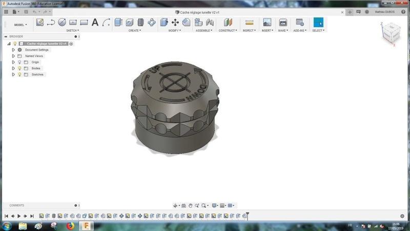Open the Create Form tool
Image resolution: width=410 pixels, height=231 pixels.
point(152,23)
